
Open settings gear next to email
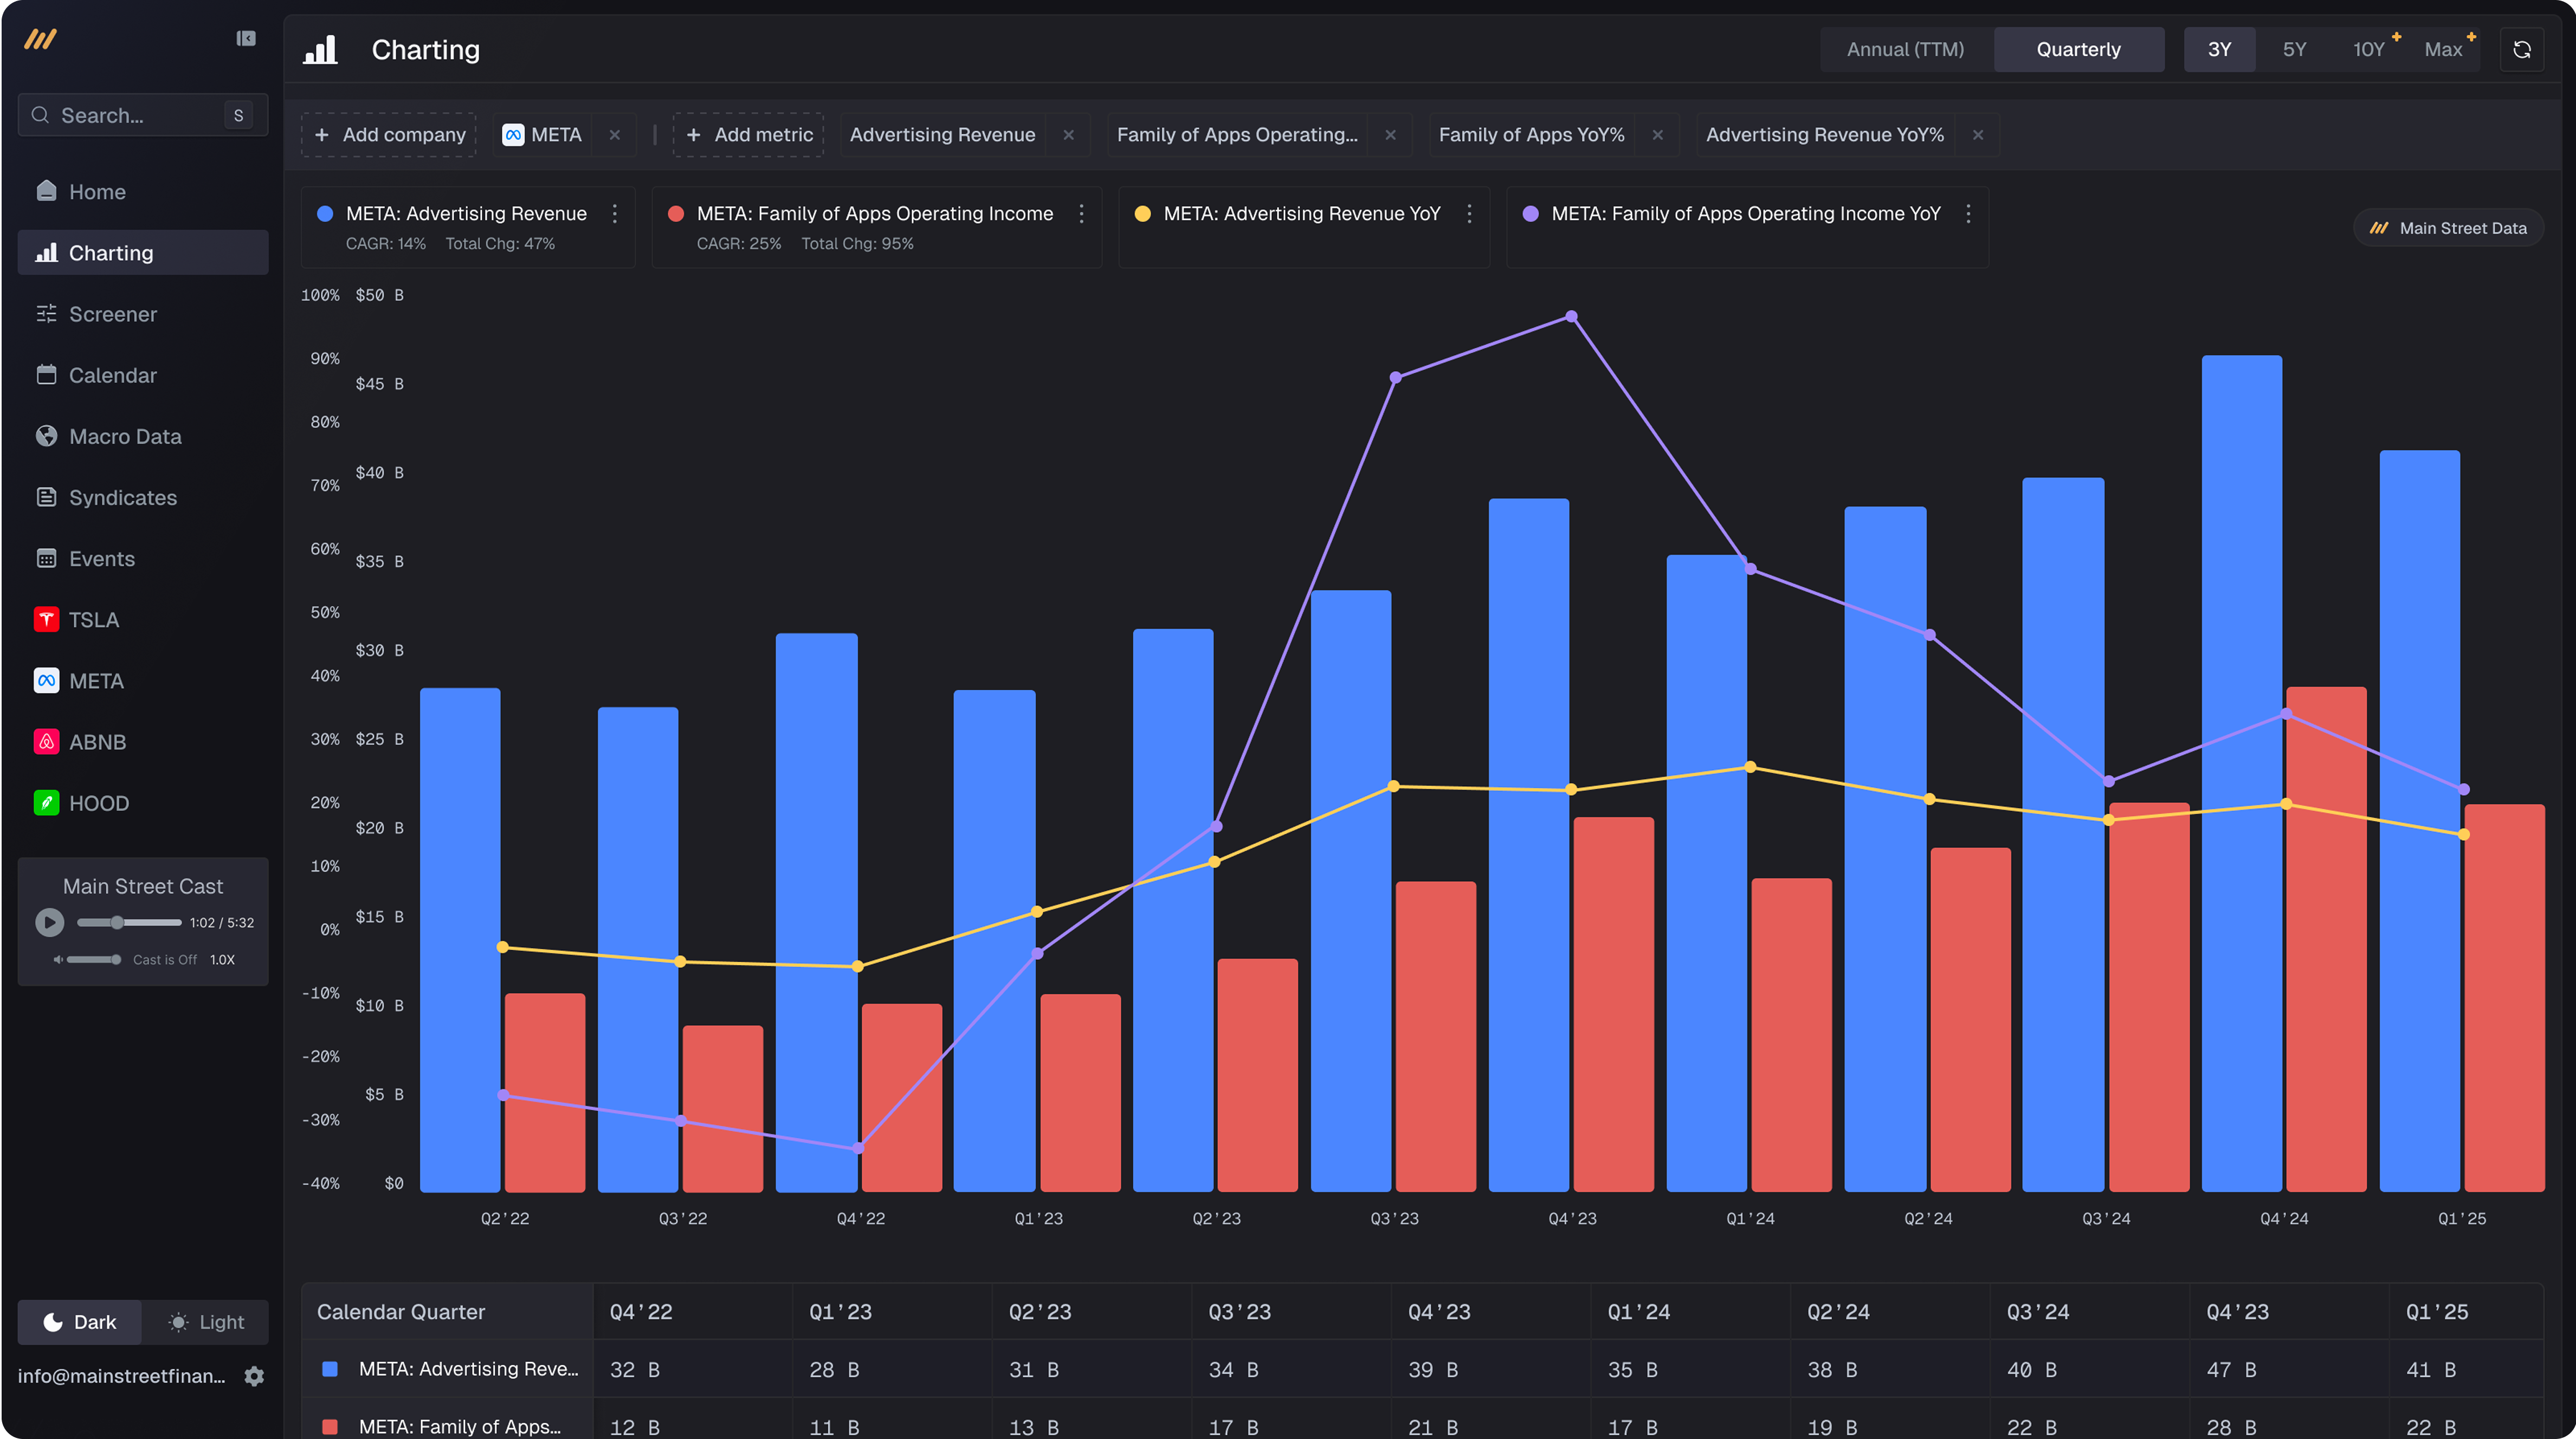(x=254, y=1376)
